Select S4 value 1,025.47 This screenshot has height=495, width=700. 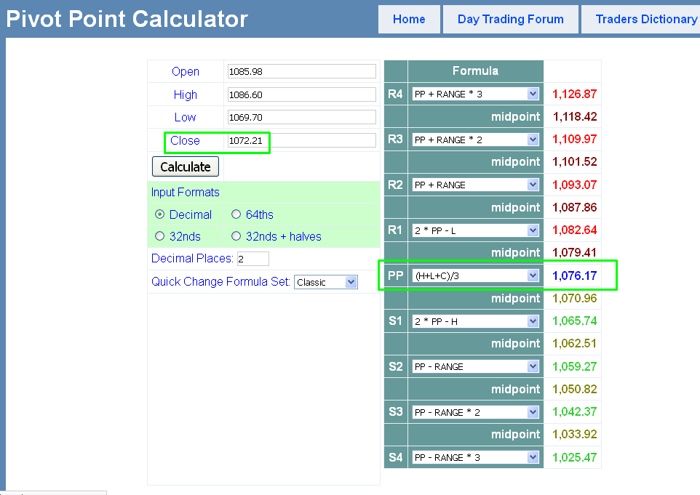click(x=575, y=457)
